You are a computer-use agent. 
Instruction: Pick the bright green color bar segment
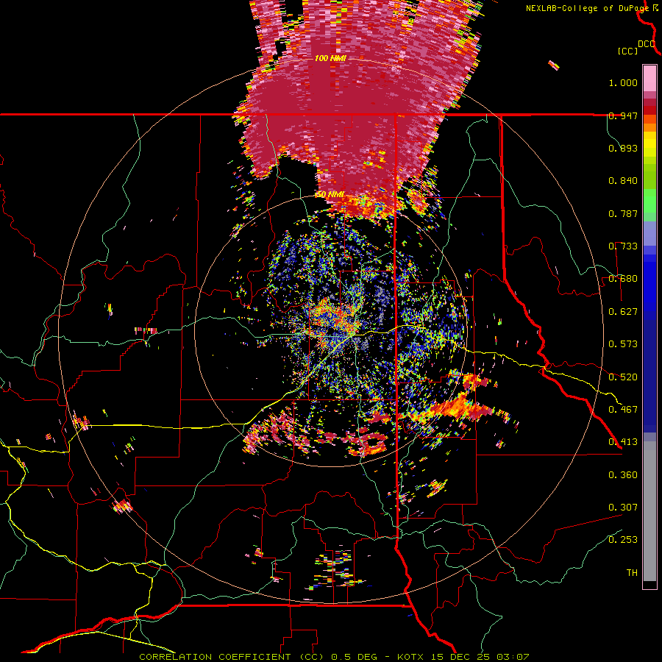point(649,200)
